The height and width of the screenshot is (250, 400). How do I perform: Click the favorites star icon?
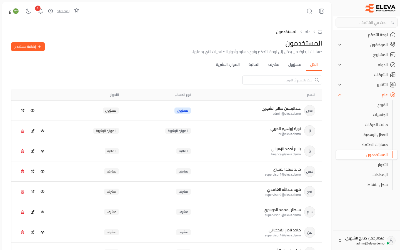point(77,10)
